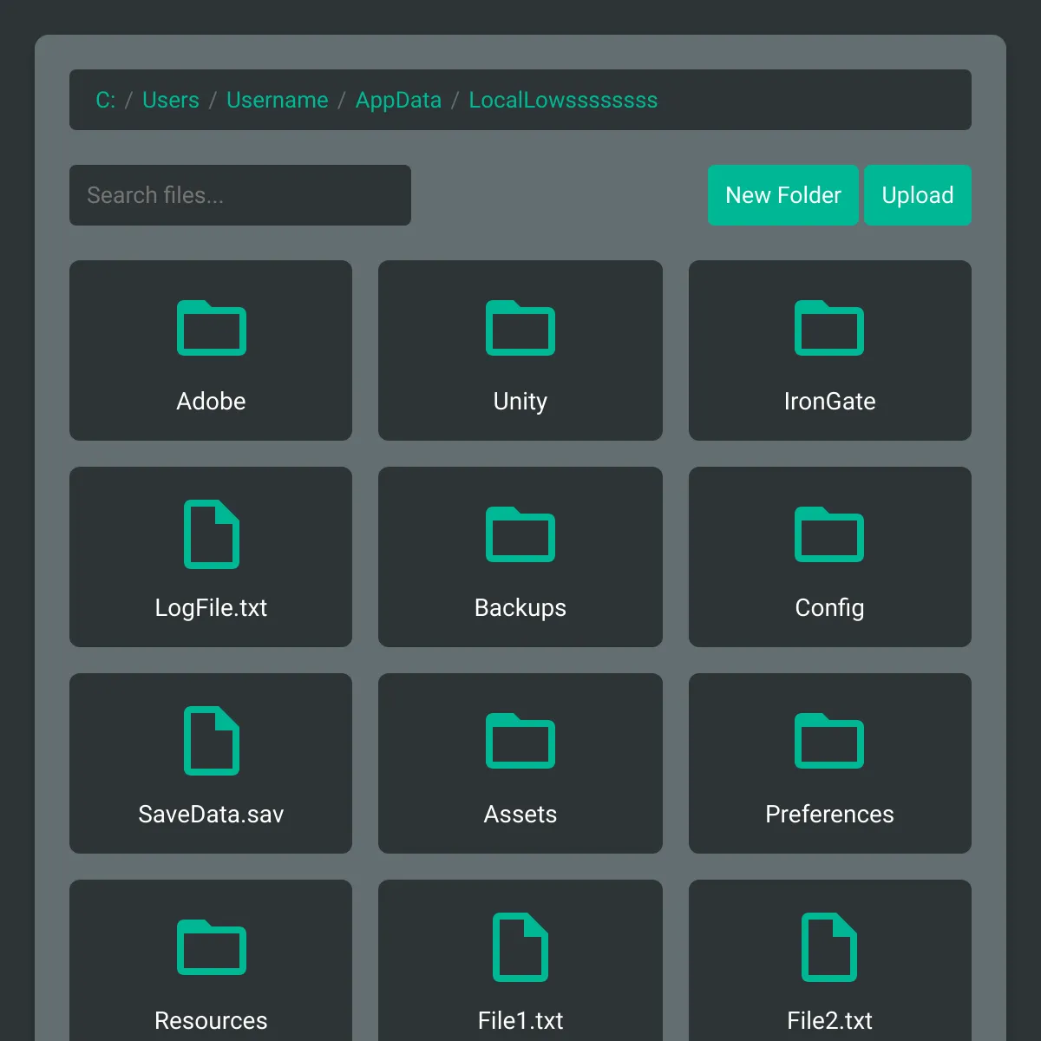Select the File1.txt document icon
Viewport: 1041px width, 1041px height.
[x=520, y=947]
